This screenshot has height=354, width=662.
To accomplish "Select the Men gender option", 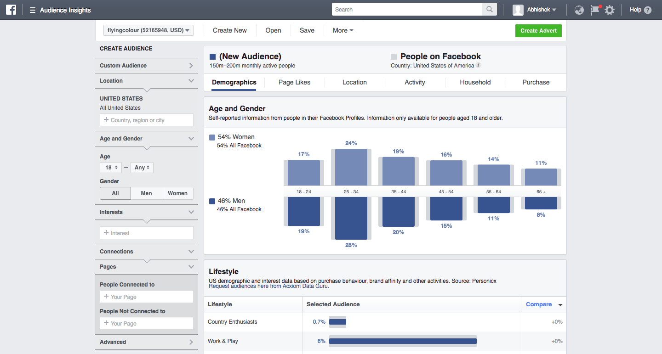I will 146,193.
